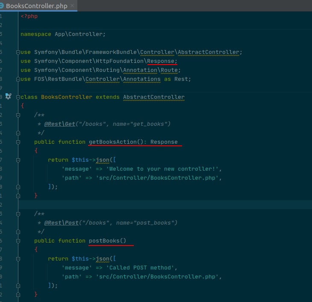Image resolution: width=312 pixels, height=302 pixels.
Task: Click fold end marker at getBooksAction closing brace
Action: (x=18, y=196)
